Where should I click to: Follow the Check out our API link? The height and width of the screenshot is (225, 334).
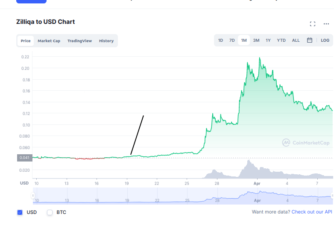[x=312, y=212]
